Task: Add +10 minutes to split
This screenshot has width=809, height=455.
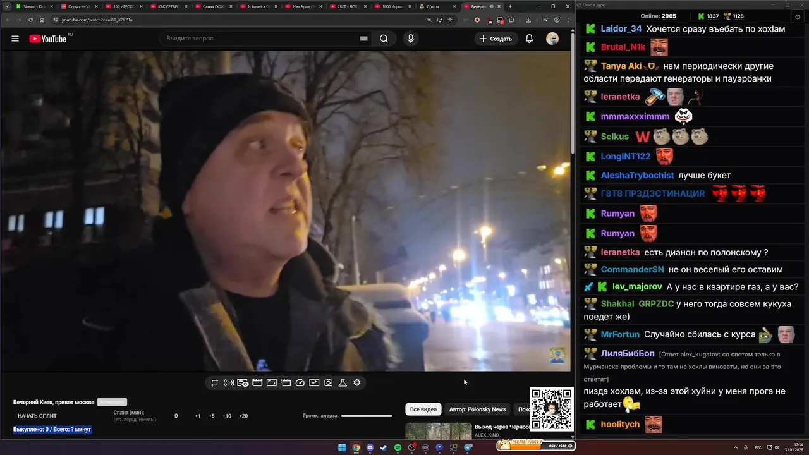Action: (x=227, y=416)
